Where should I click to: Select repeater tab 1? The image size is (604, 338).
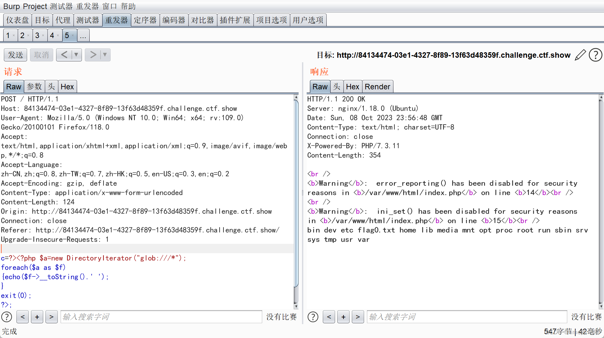[8, 35]
